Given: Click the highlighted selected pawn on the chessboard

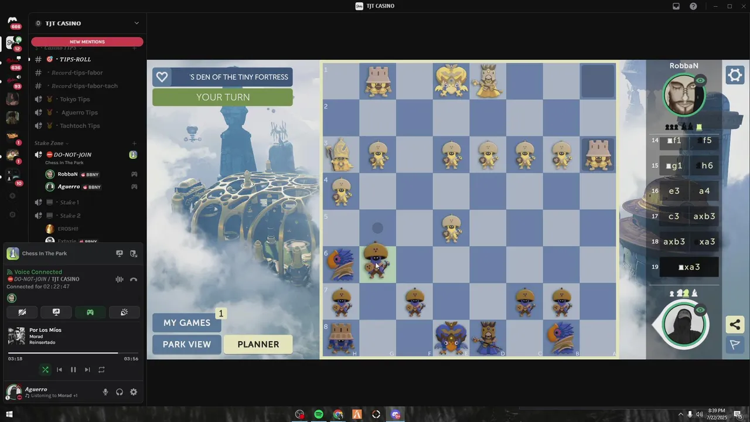Looking at the screenshot, I should pos(377,264).
